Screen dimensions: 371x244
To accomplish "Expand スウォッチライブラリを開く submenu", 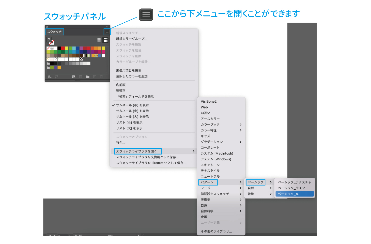I will 153,151.
